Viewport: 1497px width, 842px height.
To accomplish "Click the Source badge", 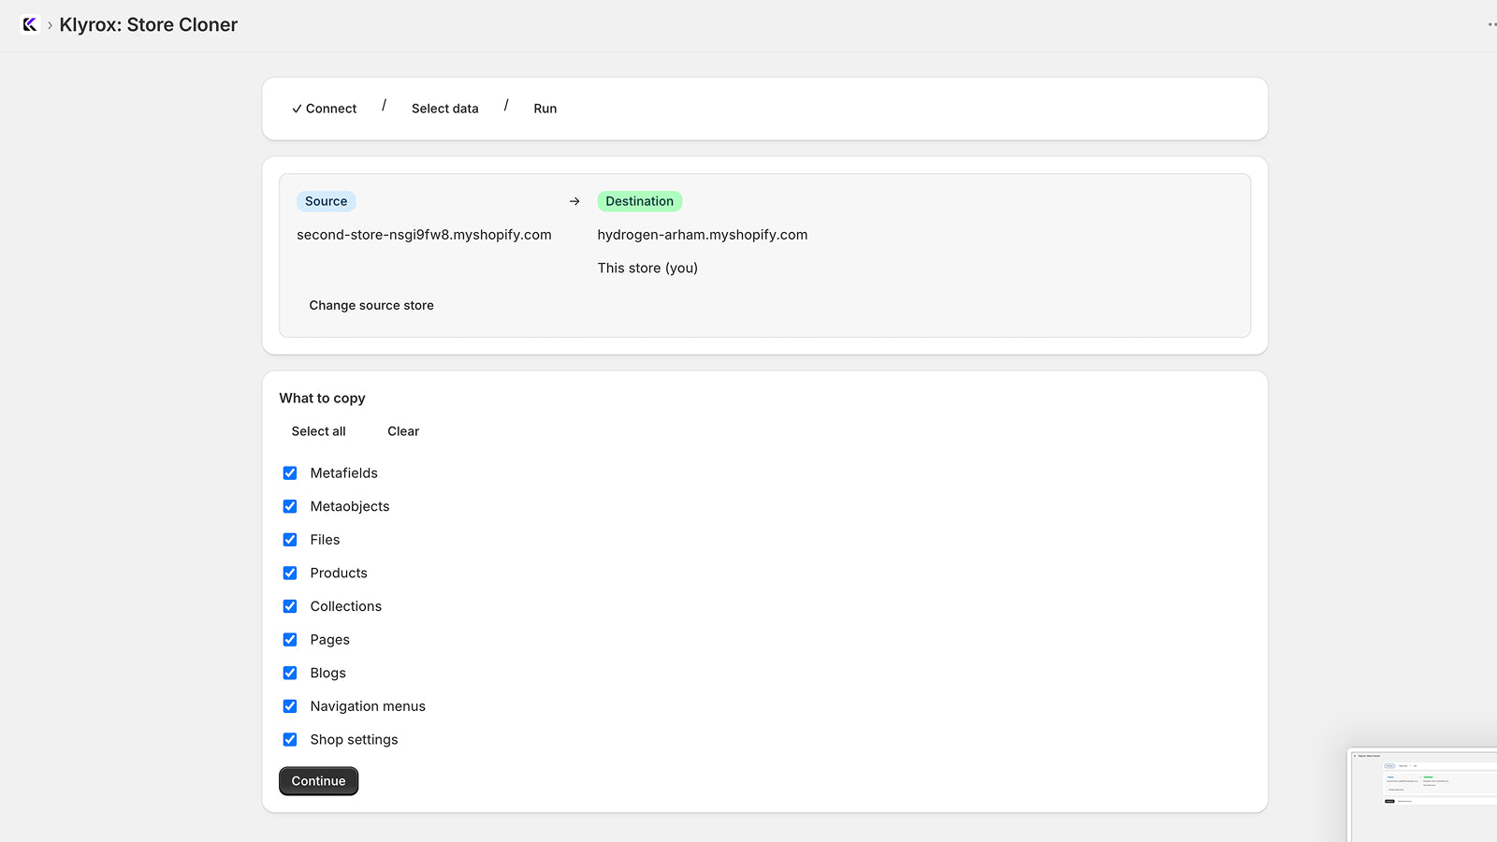I will point(326,201).
